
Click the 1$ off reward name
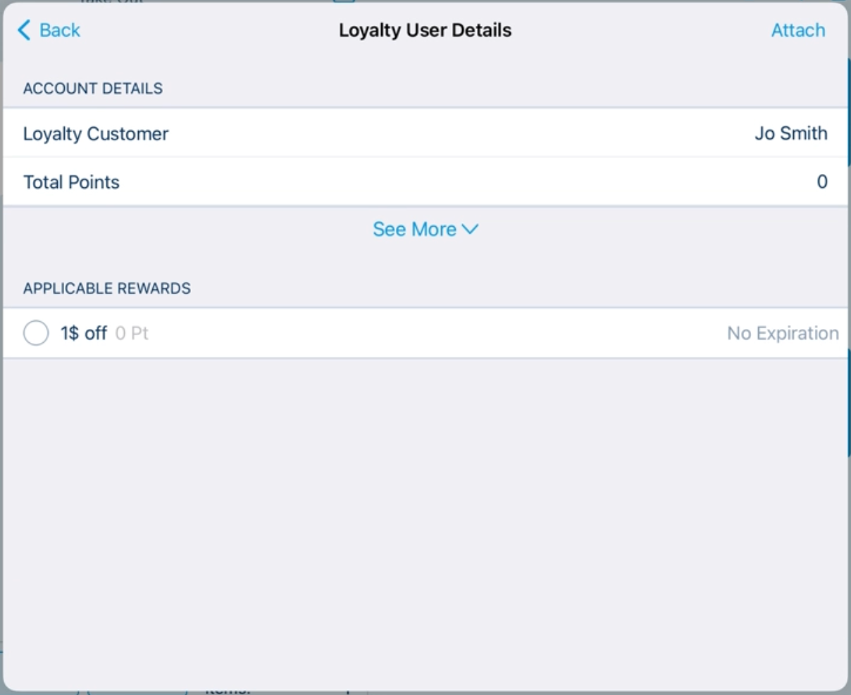pyautogui.click(x=83, y=333)
